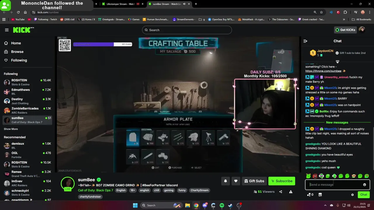374x210 pixels.
Task: Click the New messages divider in chat
Action: 337,123
